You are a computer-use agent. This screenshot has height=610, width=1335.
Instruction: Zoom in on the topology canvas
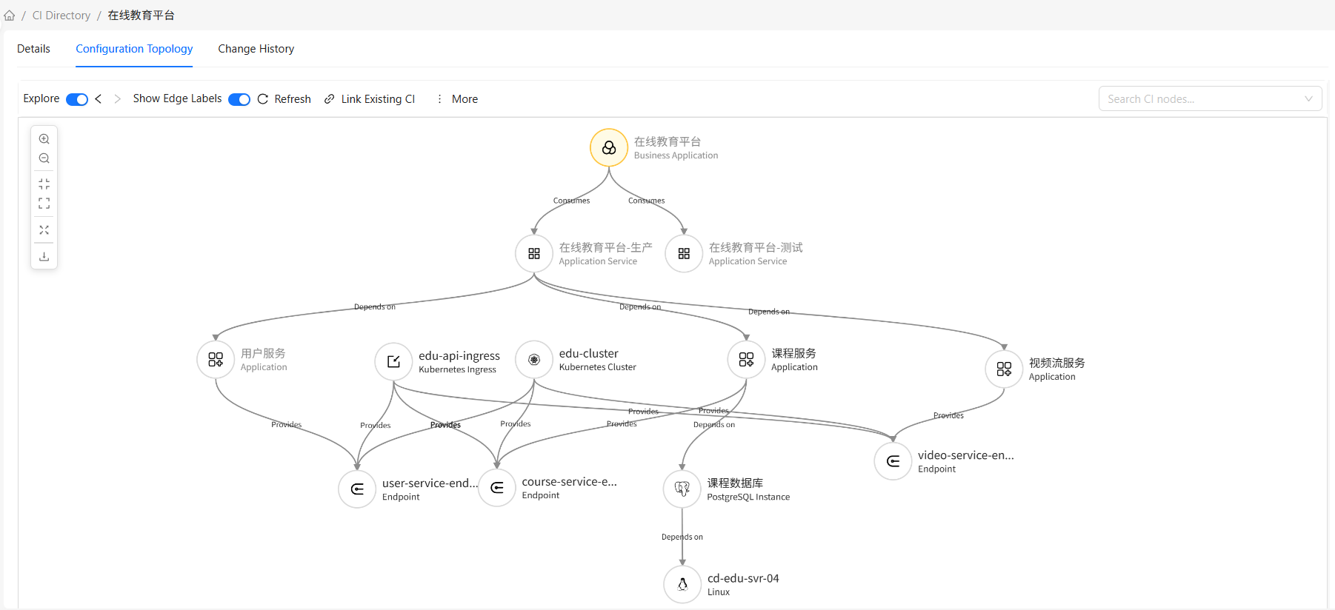point(44,139)
